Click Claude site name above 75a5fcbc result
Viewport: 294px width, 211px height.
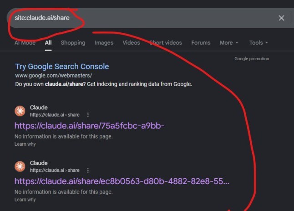39,108
